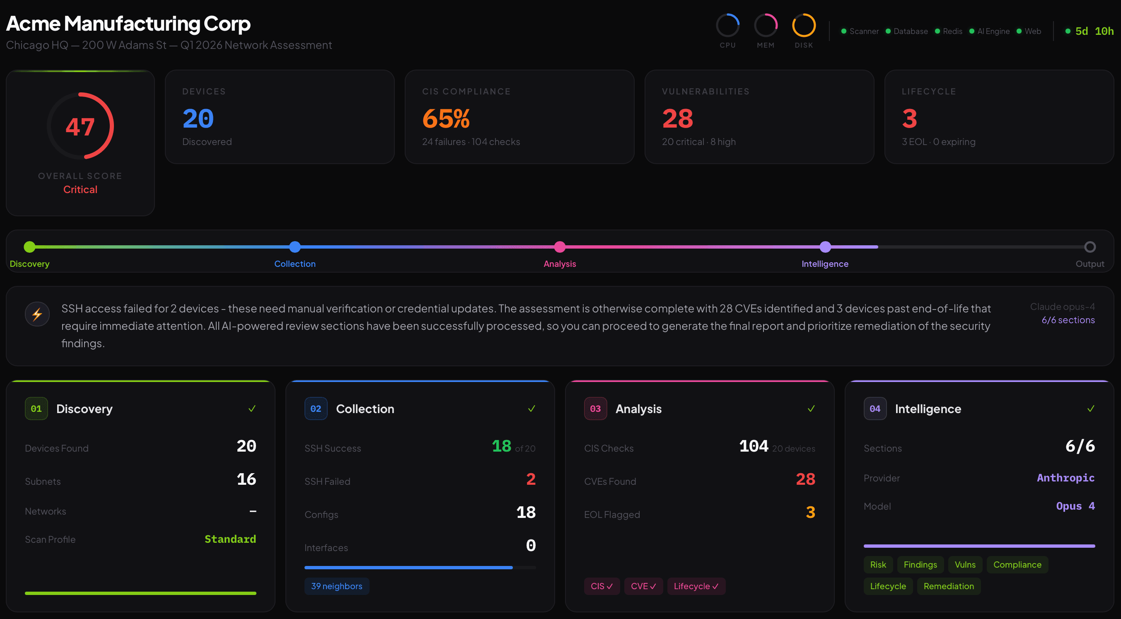The image size is (1121, 619).
Task: Expand the CVE tag in Analysis panel
Action: 643,586
